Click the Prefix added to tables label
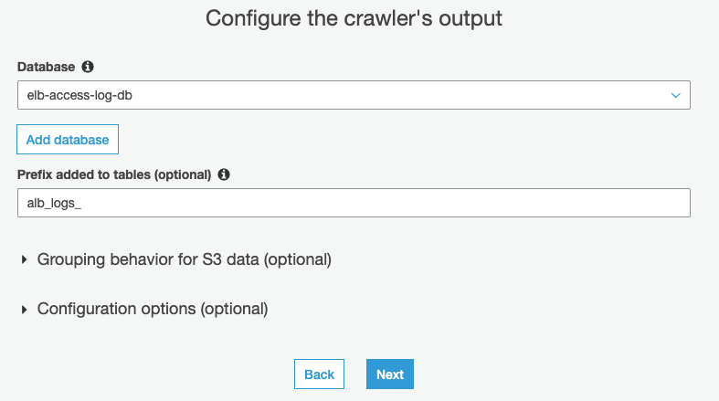719x401 pixels. coord(114,174)
